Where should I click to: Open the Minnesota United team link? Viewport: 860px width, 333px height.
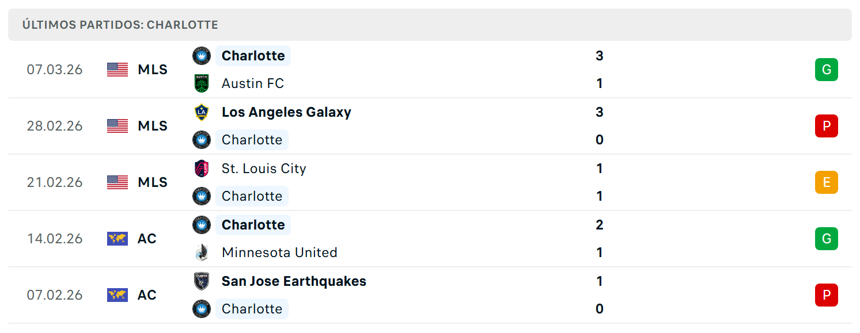click(x=279, y=252)
